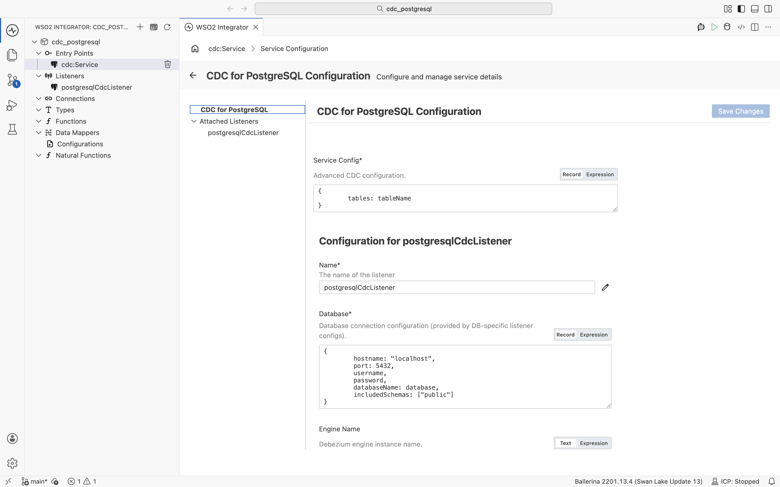Viewport: 780px width, 487px height.
Task: Select postgresqlCdcListener under Attached Listeners
Action: (243, 133)
